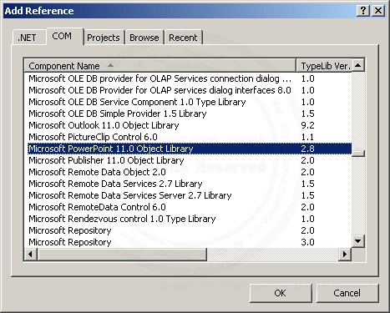Click the horizontal scrollbar left arrow
This screenshot has height=313, width=390.
tap(31, 254)
